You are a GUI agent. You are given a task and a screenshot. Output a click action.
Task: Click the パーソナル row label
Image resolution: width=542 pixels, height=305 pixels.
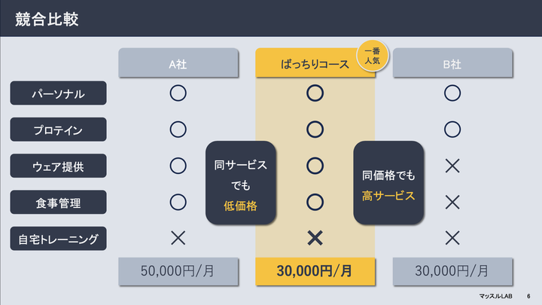click(58, 93)
